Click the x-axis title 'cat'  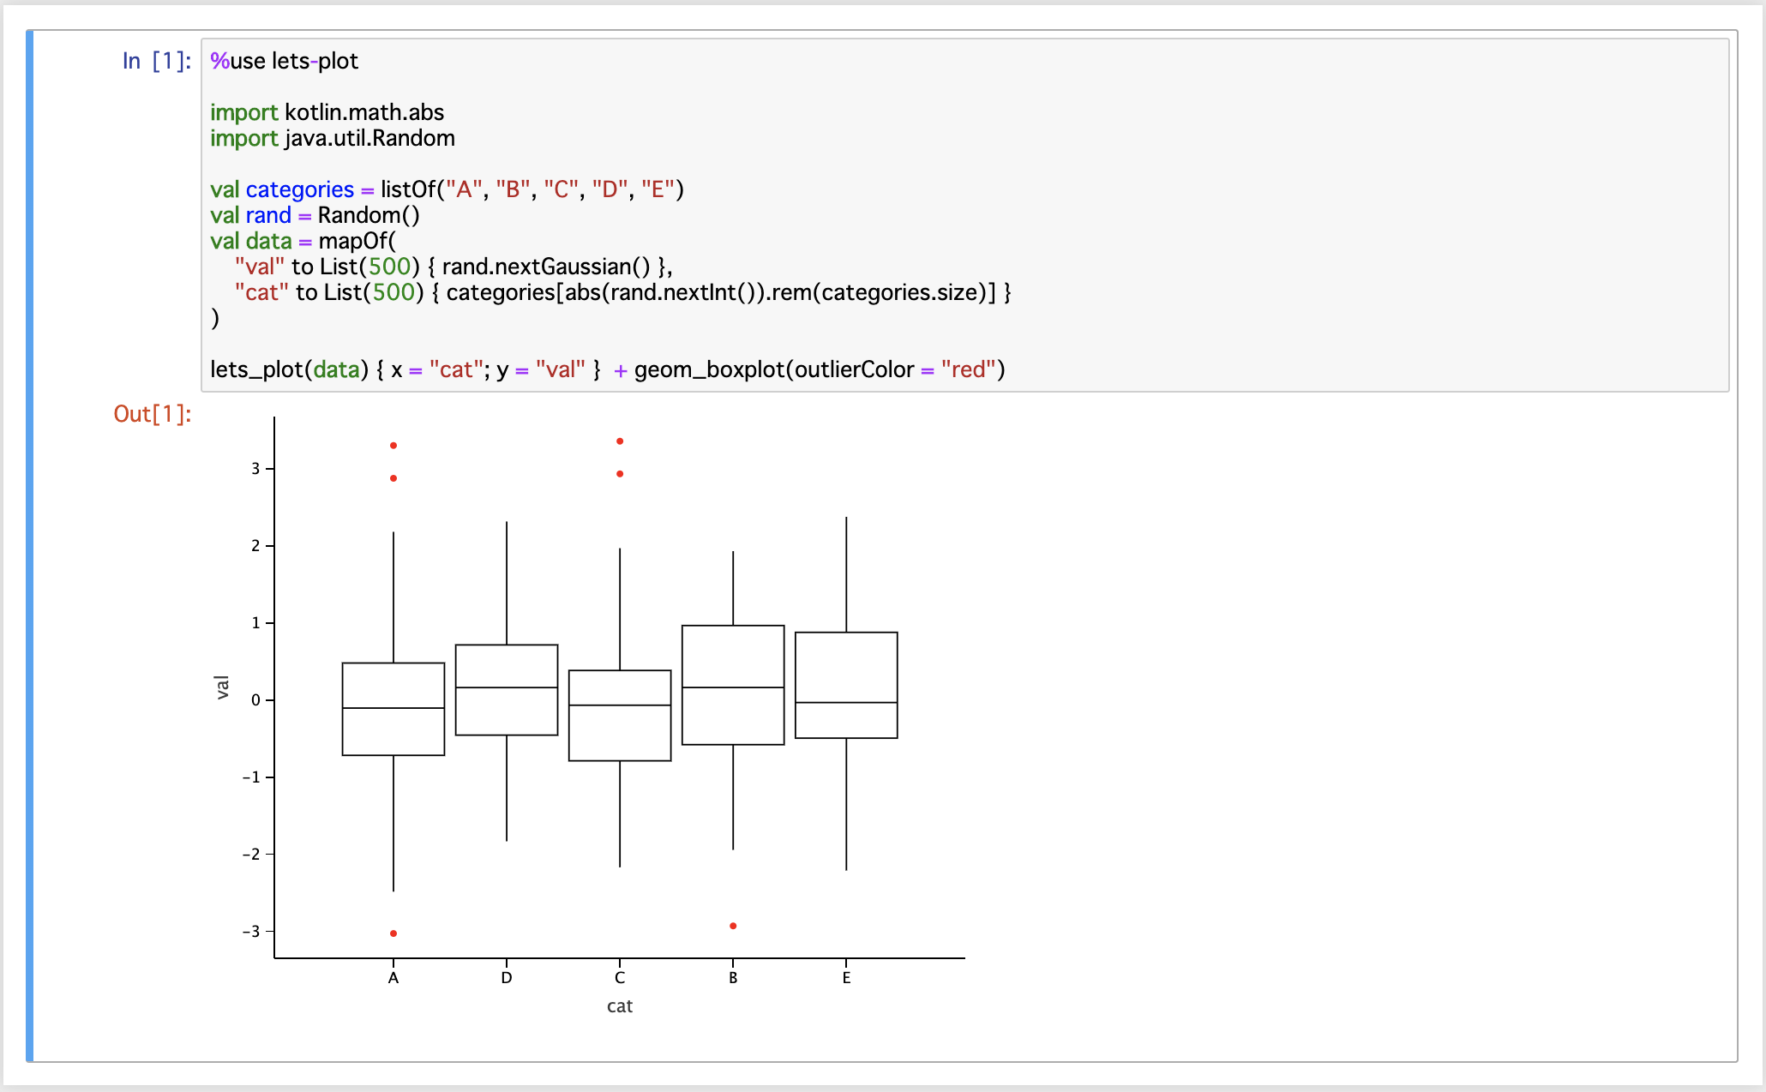[x=620, y=1006]
